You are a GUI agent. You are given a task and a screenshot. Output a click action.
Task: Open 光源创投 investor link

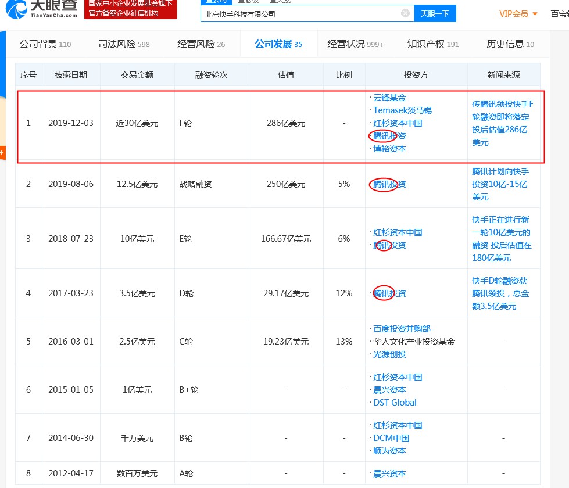tap(389, 354)
